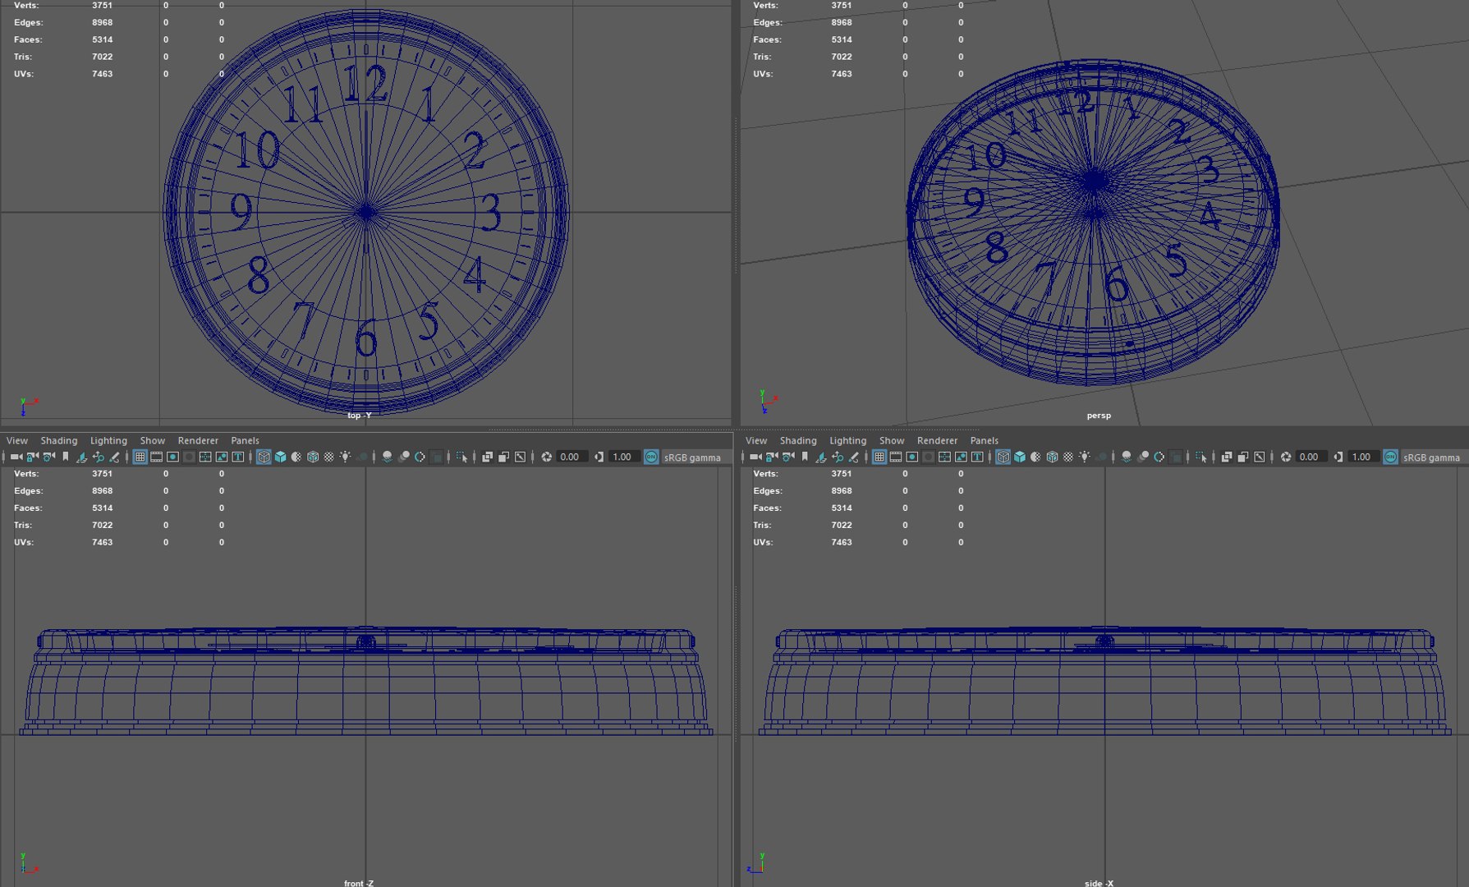The height and width of the screenshot is (887, 1469).
Task: Toggle Resolution Gate in front panel toolbar
Action: click(173, 457)
